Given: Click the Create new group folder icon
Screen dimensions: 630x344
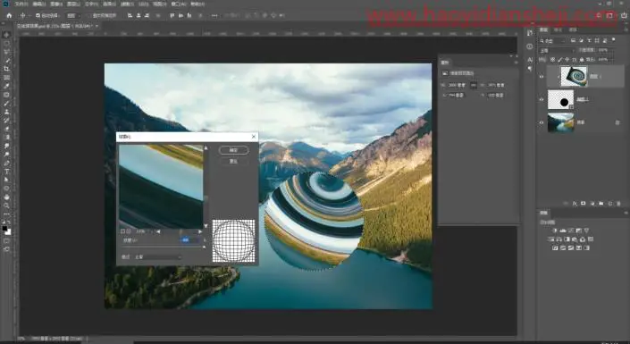Looking at the screenshot, I should pyautogui.click(x=601, y=204).
